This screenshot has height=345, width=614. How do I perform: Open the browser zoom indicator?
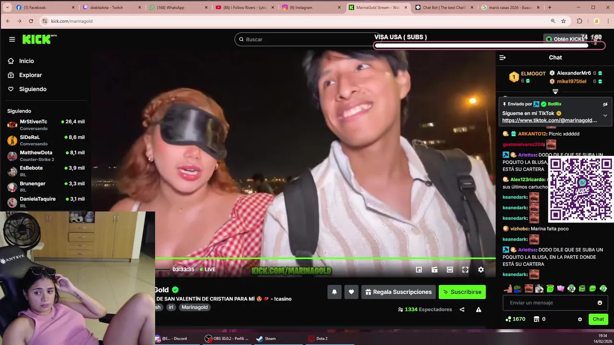pyautogui.click(x=553, y=21)
